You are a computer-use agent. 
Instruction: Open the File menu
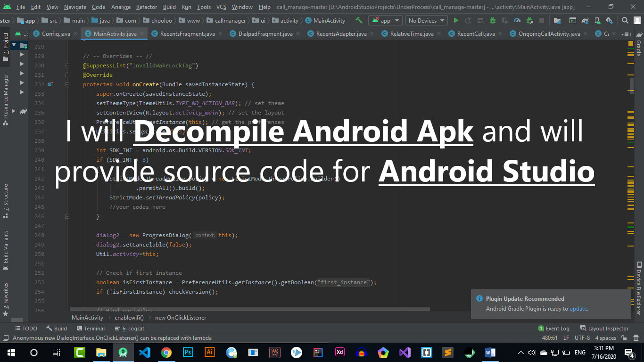point(21,7)
